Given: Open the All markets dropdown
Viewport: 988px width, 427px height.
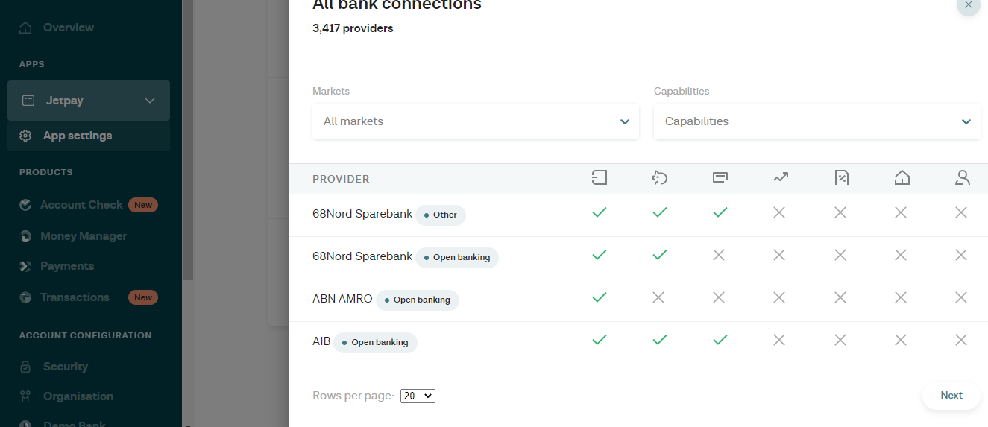Looking at the screenshot, I should coord(475,121).
